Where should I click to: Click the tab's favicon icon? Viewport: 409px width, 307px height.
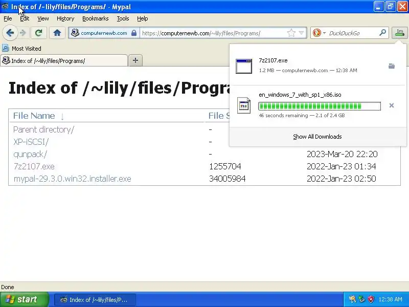(6, 60)
